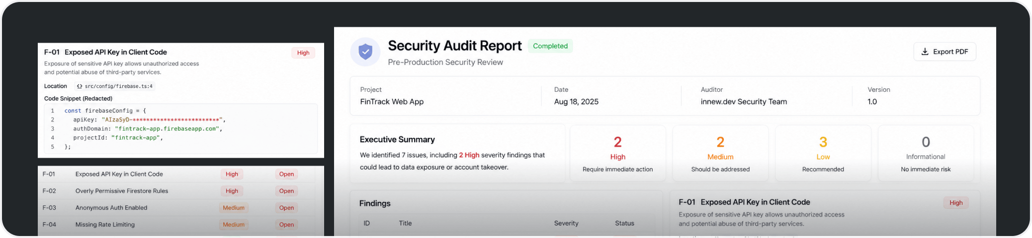This screenshot has height=238, width=1032.
Task: Click the 0 Informational summary card
Action: point(926,153)
